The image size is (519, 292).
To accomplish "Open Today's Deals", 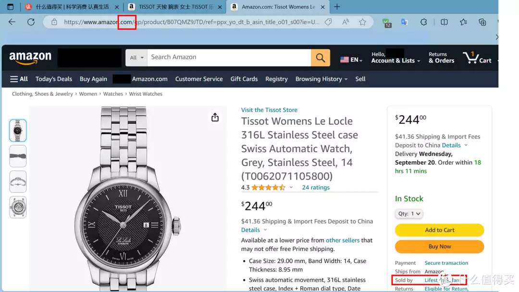I will pyautogui.click(x=54, y=79).
